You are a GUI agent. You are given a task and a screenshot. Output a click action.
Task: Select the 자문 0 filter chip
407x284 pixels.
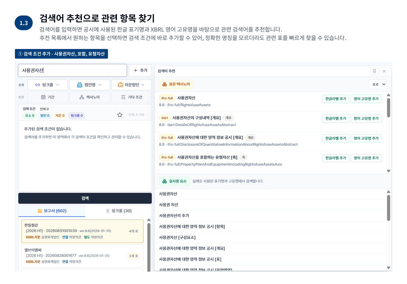click(x=60, y=116)
